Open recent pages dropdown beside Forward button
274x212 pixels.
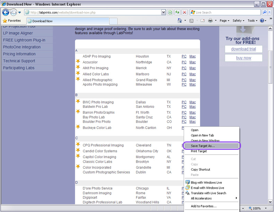[19, 13]
